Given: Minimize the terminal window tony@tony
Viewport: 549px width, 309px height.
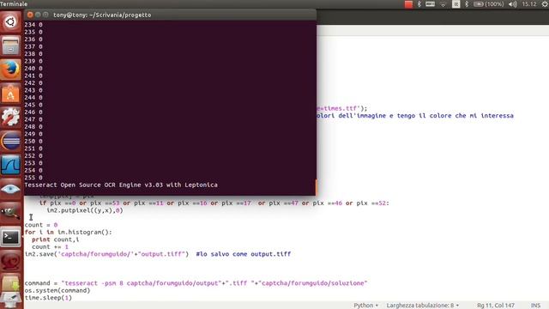Looking at the screenshot, I should [x=38, y=15].
